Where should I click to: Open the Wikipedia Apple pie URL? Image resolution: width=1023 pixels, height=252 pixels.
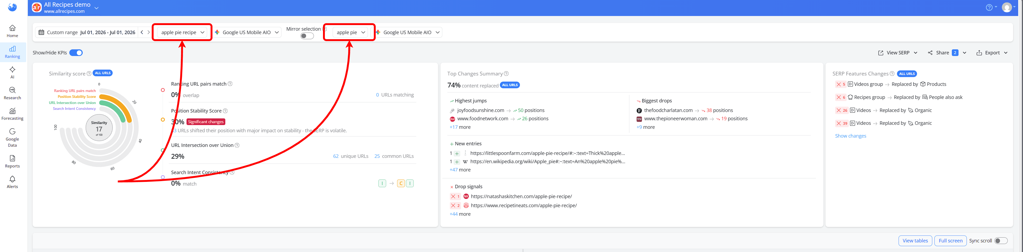click(x=547, y=161)
